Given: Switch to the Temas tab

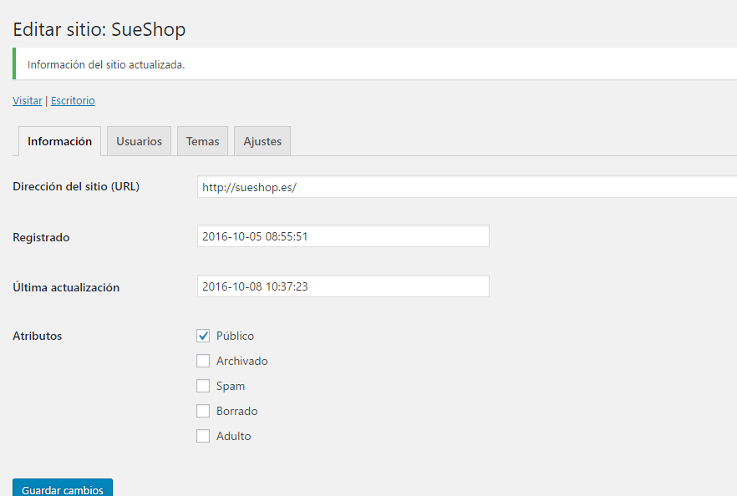Looking at the screenshot, I should 202,141.
